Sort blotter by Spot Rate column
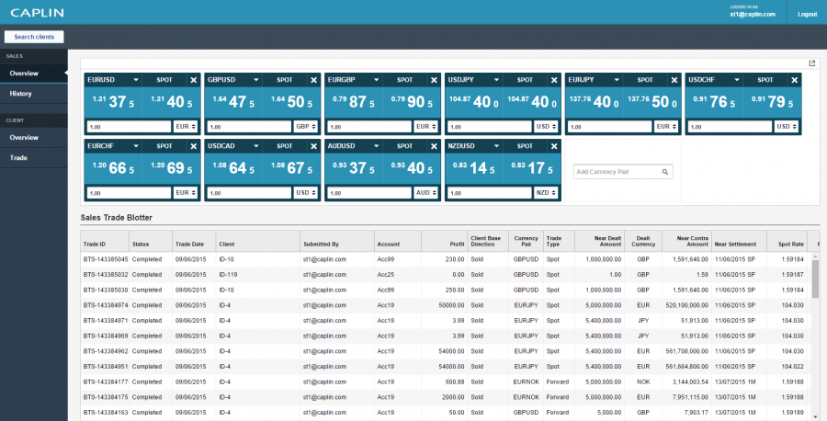Image resolution: width=827 pixels, height=421 pixels. [x=787, y=241]
